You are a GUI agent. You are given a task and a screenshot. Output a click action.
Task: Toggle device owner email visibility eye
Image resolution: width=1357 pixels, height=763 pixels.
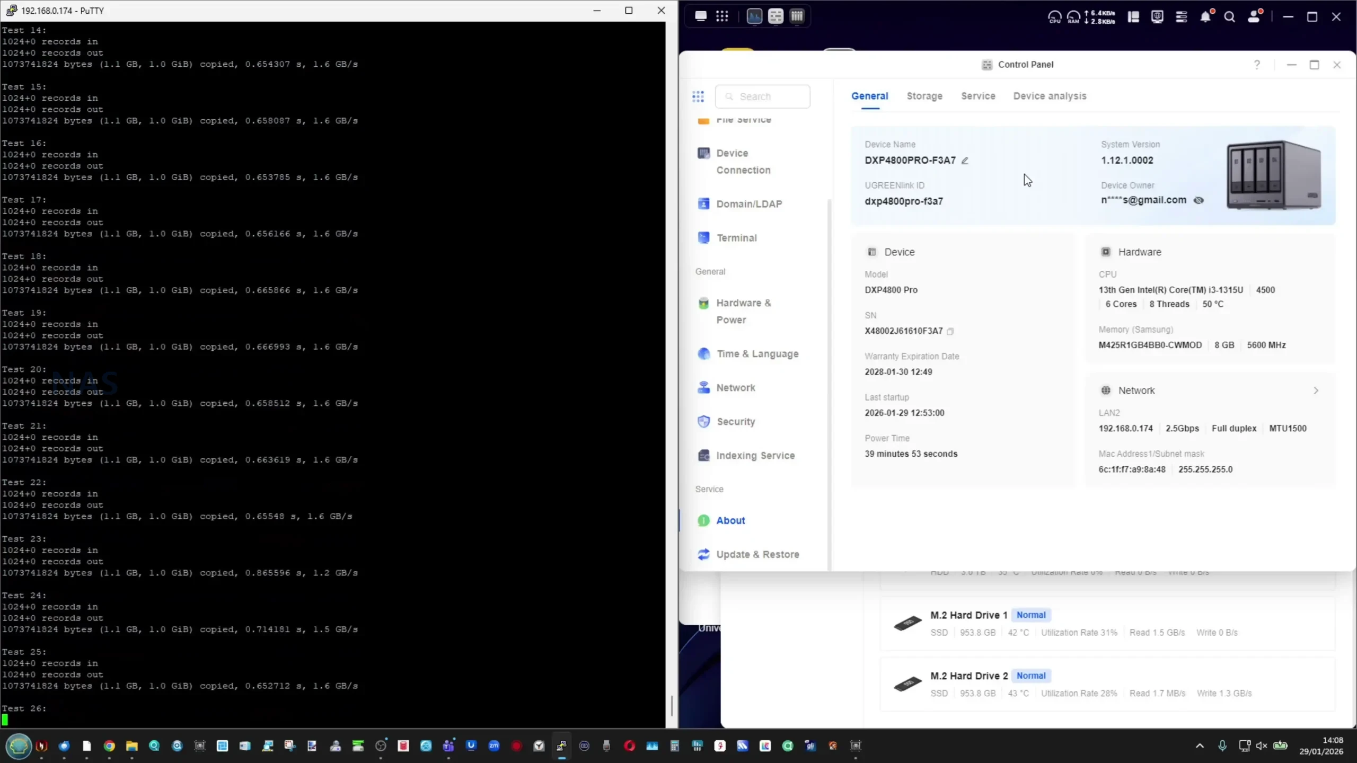click(x=1199, y=200)
